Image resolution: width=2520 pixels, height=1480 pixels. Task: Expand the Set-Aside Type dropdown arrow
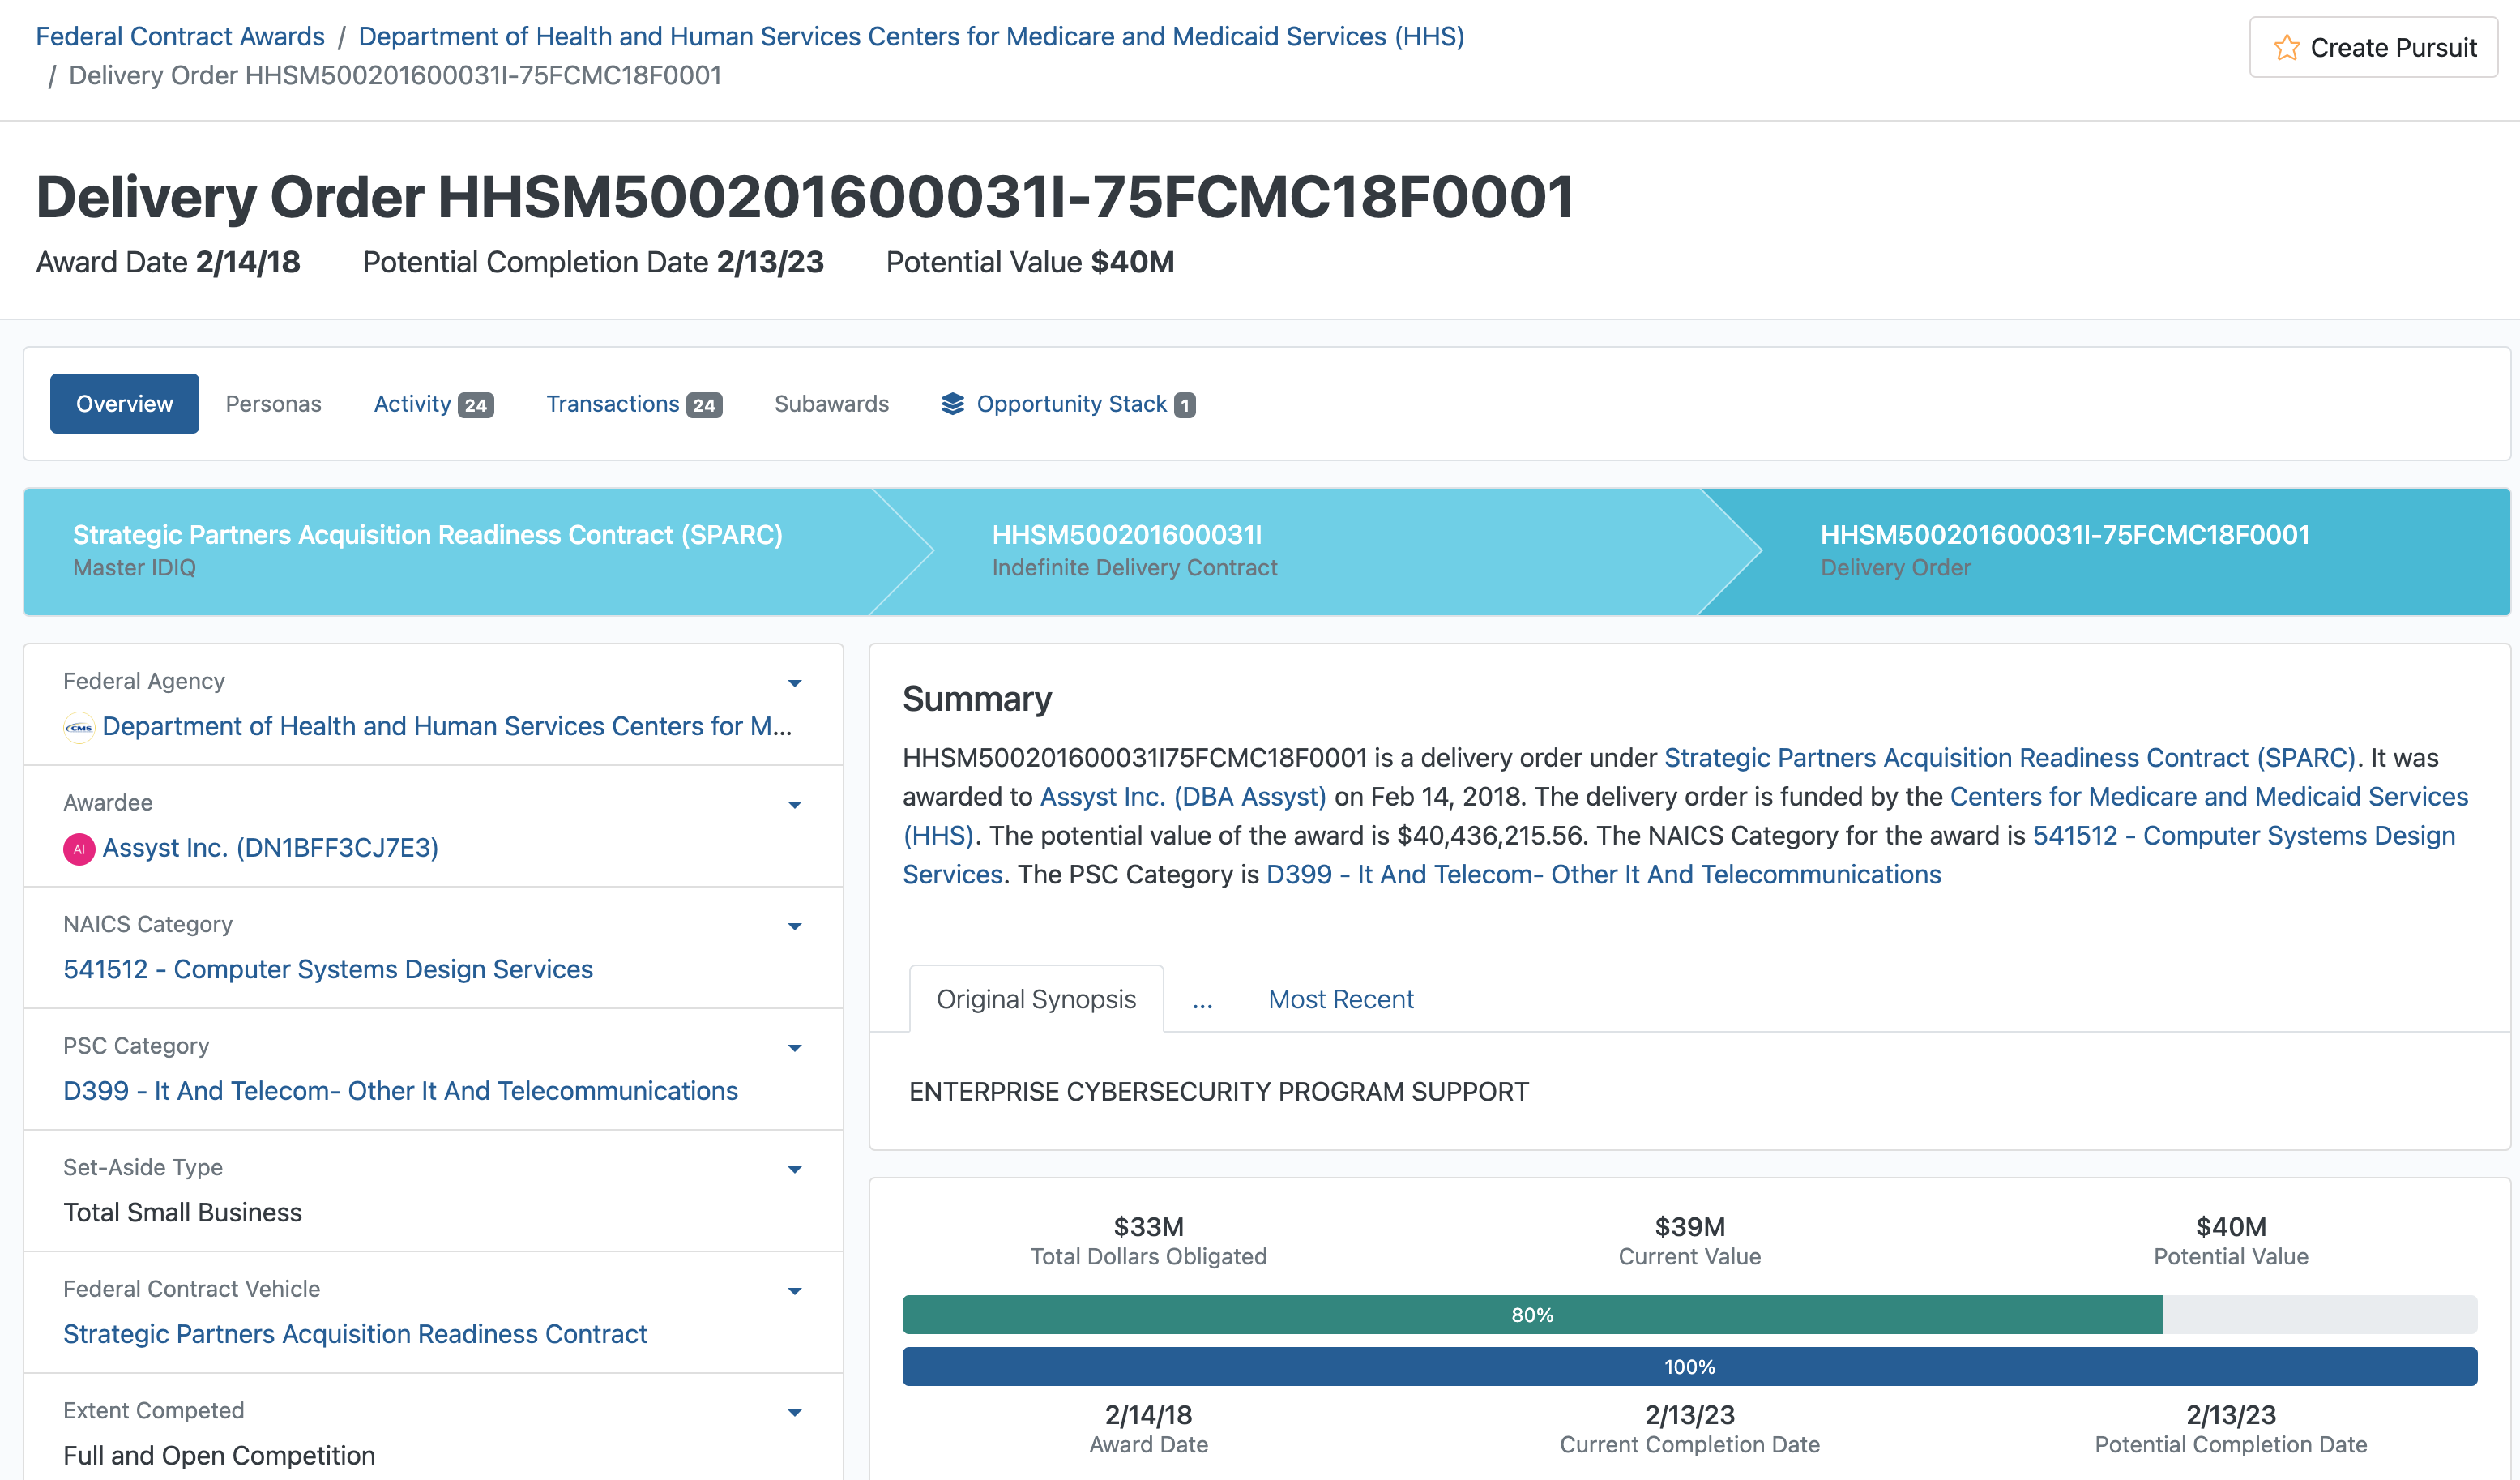pos(794,1169)
